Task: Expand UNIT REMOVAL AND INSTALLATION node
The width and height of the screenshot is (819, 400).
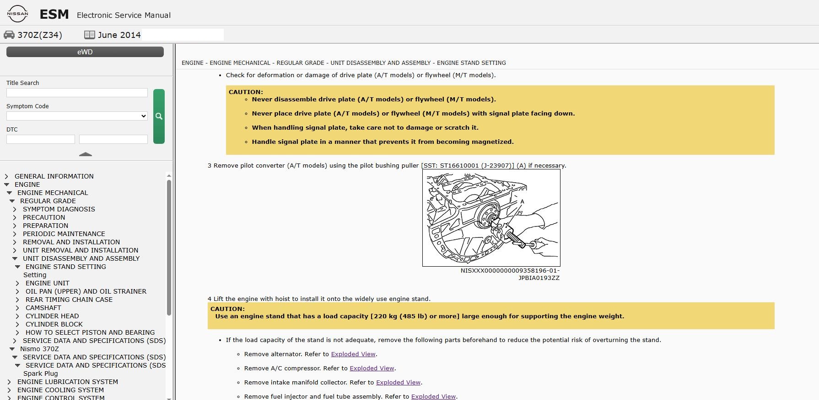Action: tap(15, 250)
